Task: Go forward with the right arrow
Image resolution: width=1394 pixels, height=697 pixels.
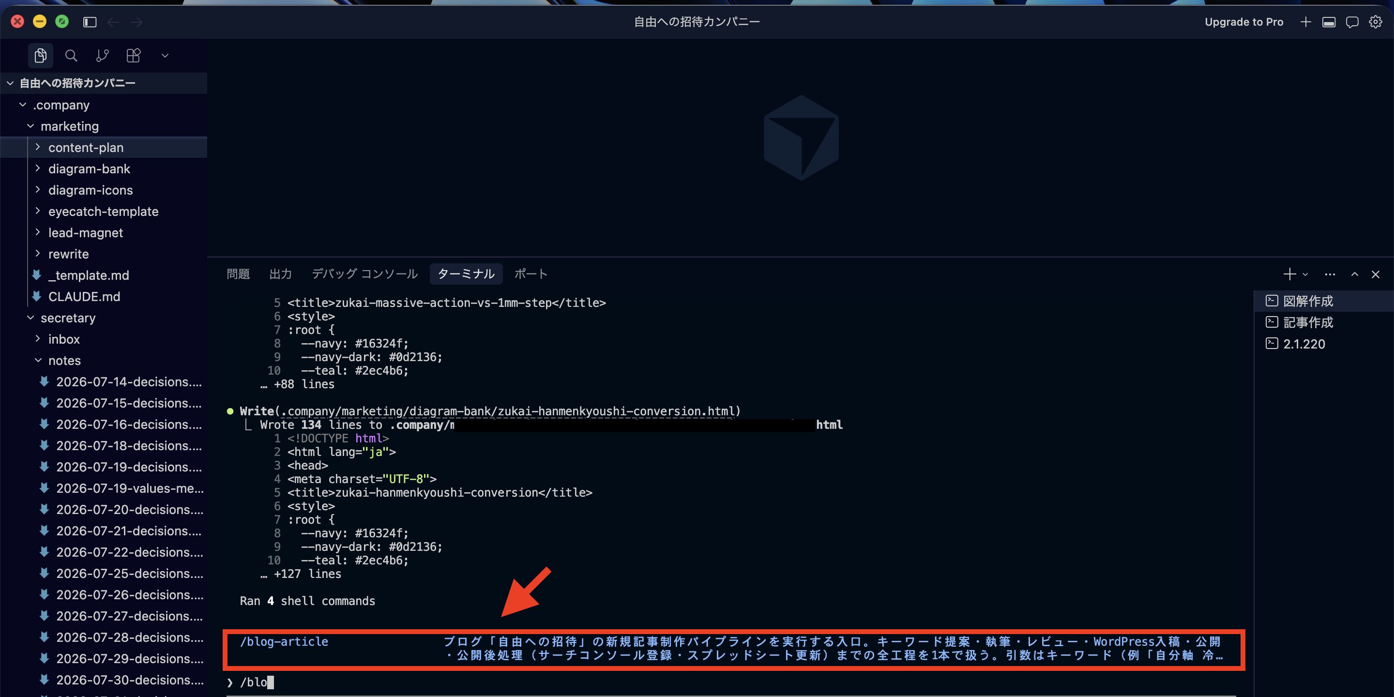Action: (x=137, y=22)
